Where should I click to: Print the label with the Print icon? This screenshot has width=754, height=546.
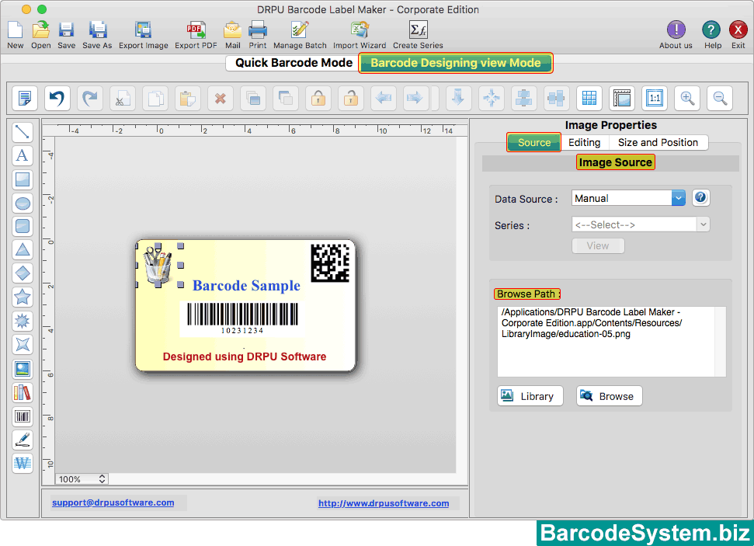click(258, 35)
